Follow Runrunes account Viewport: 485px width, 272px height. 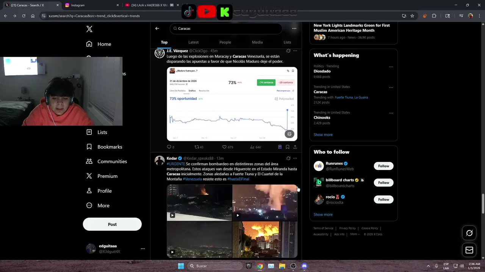point(383,166)
